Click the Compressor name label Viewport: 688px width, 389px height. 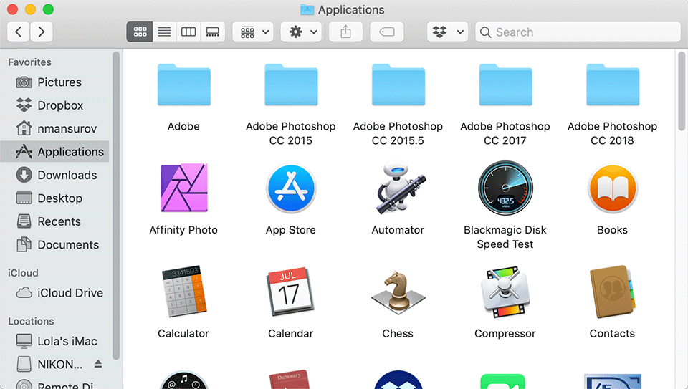click(505, 333)
